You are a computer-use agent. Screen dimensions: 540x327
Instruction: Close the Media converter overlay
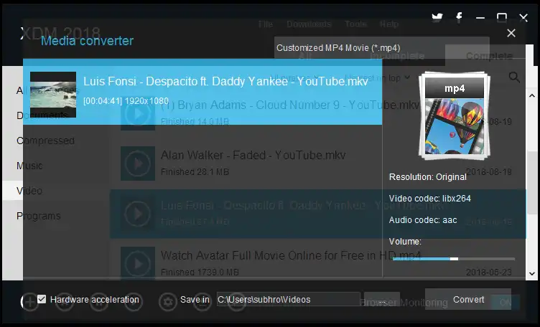pos(511,33)
